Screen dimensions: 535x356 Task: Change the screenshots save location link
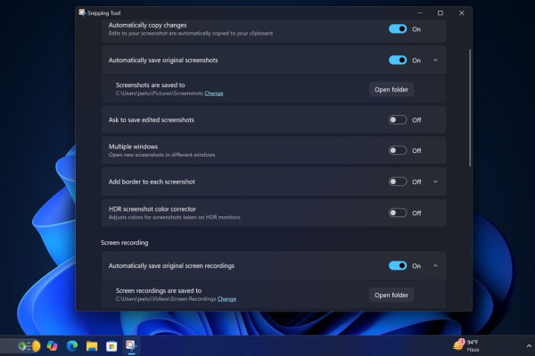tap(214, 93)
